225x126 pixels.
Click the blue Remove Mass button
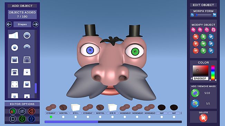click(195, 103)
